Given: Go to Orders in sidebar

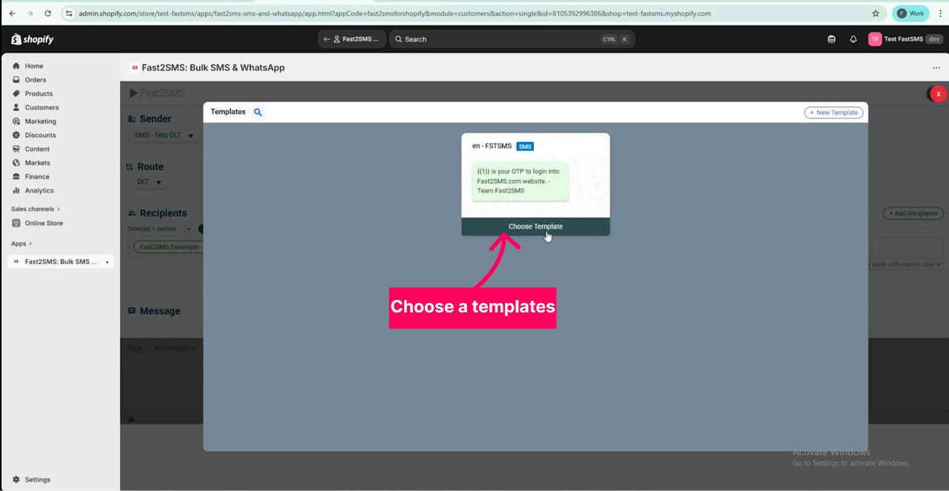Looking at the screenshot, I should tap(35, 80).
